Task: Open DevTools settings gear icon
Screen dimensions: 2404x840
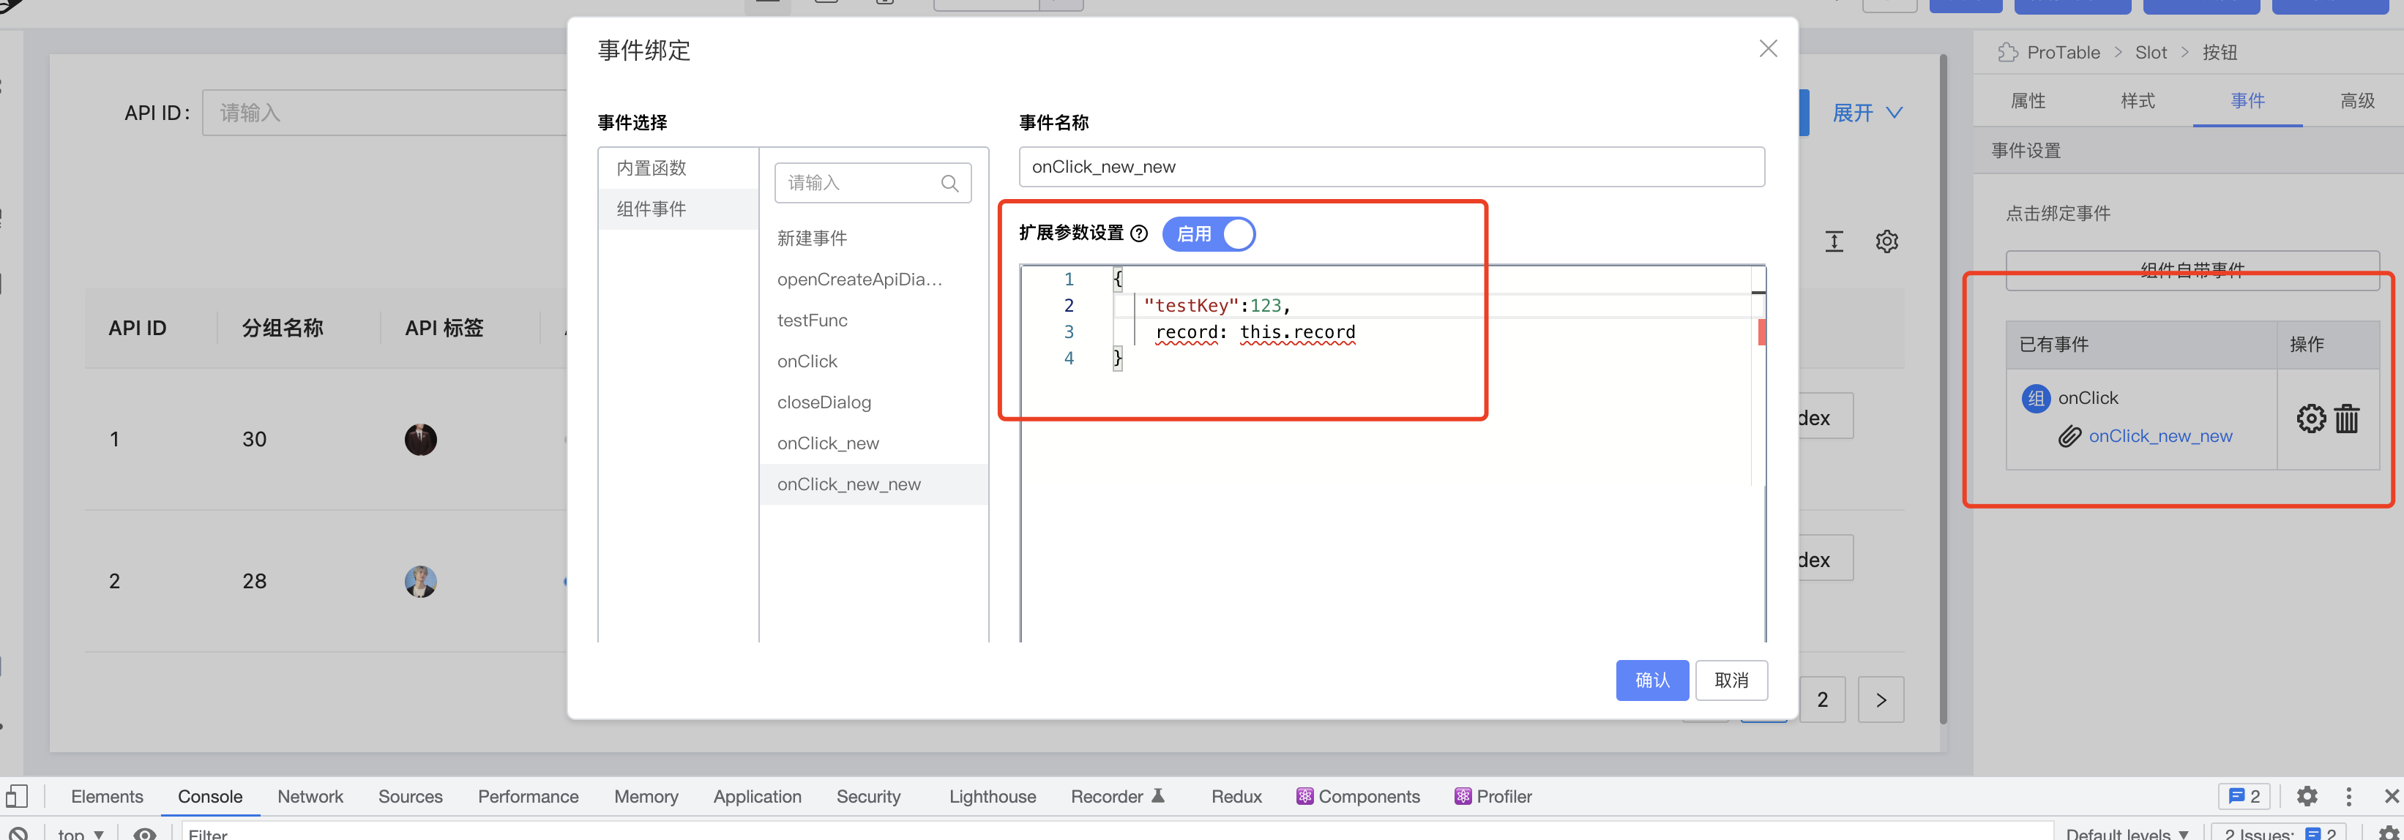Action: point(2306,796)
